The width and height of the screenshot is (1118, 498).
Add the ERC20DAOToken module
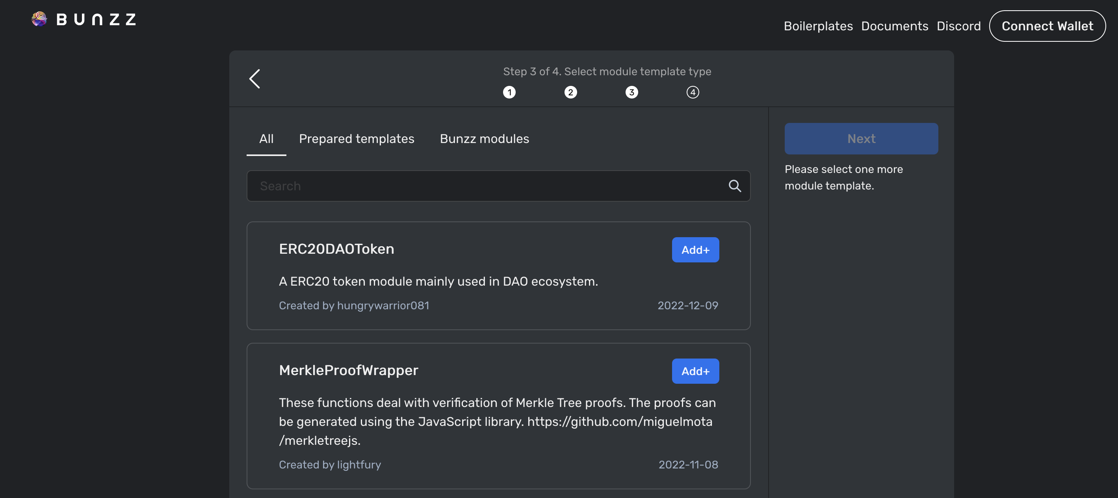pyautogui.click(x=695, y=250)
